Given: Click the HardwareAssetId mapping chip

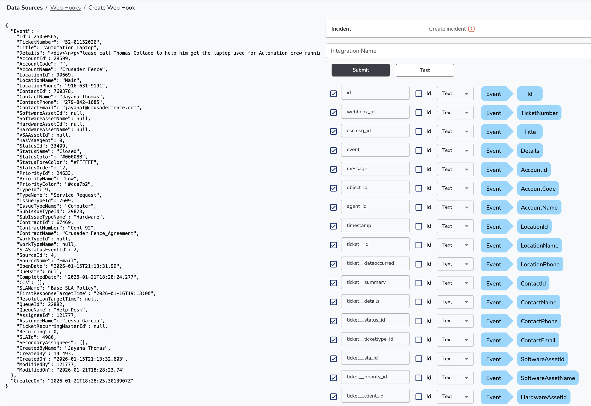Looking at the screenshot, I should 543,397.
